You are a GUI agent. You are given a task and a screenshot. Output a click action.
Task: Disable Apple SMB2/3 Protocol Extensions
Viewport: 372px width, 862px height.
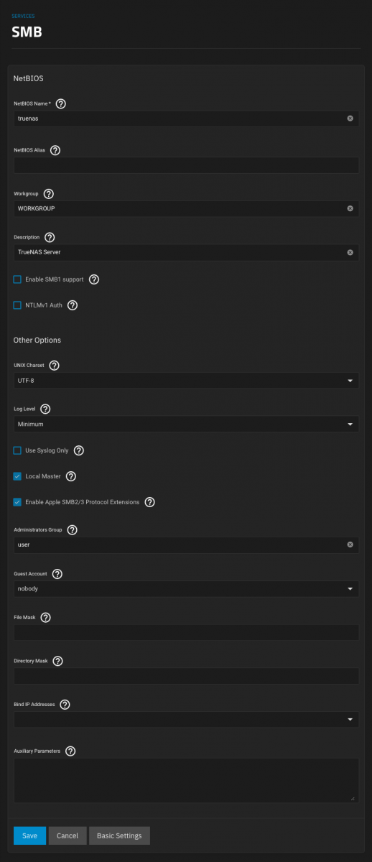[x=17, y=502]
